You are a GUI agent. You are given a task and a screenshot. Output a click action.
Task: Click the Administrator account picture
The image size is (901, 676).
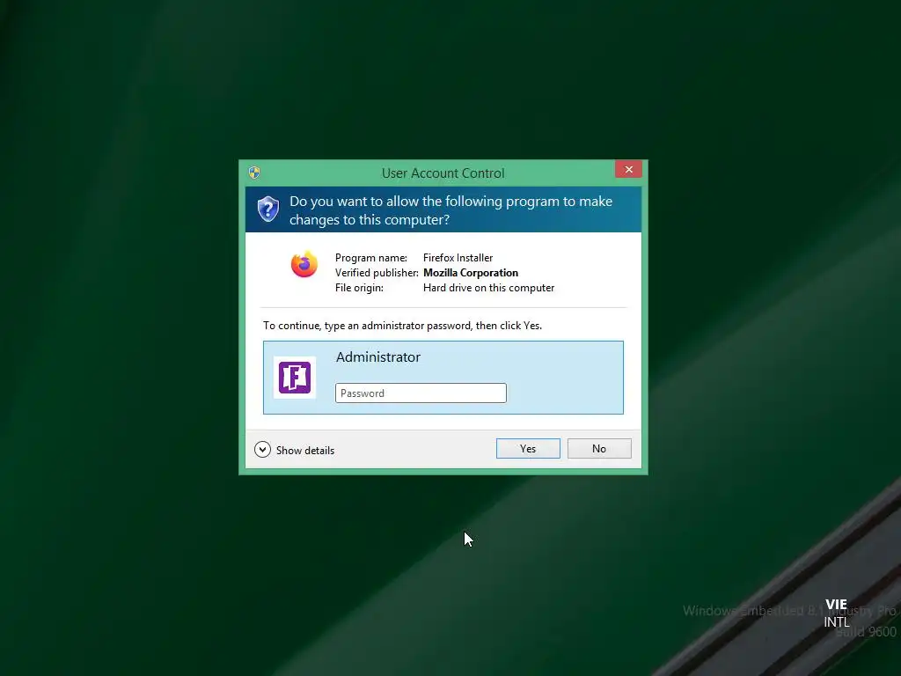coord(295,377)
